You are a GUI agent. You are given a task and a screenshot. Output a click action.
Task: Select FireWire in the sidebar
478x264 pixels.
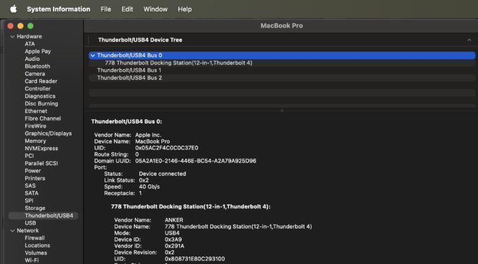point(35,126)
